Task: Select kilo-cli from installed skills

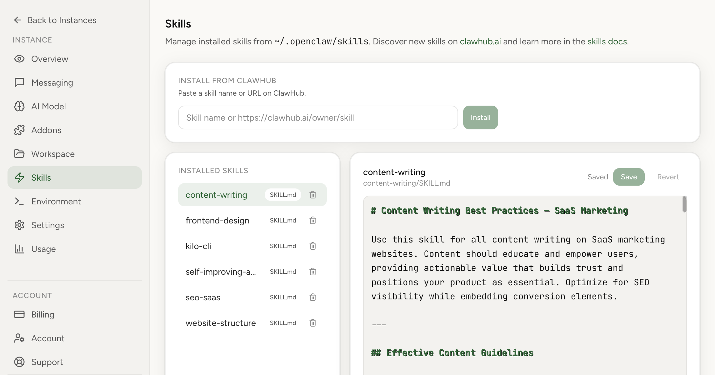Action: [198, 246]
